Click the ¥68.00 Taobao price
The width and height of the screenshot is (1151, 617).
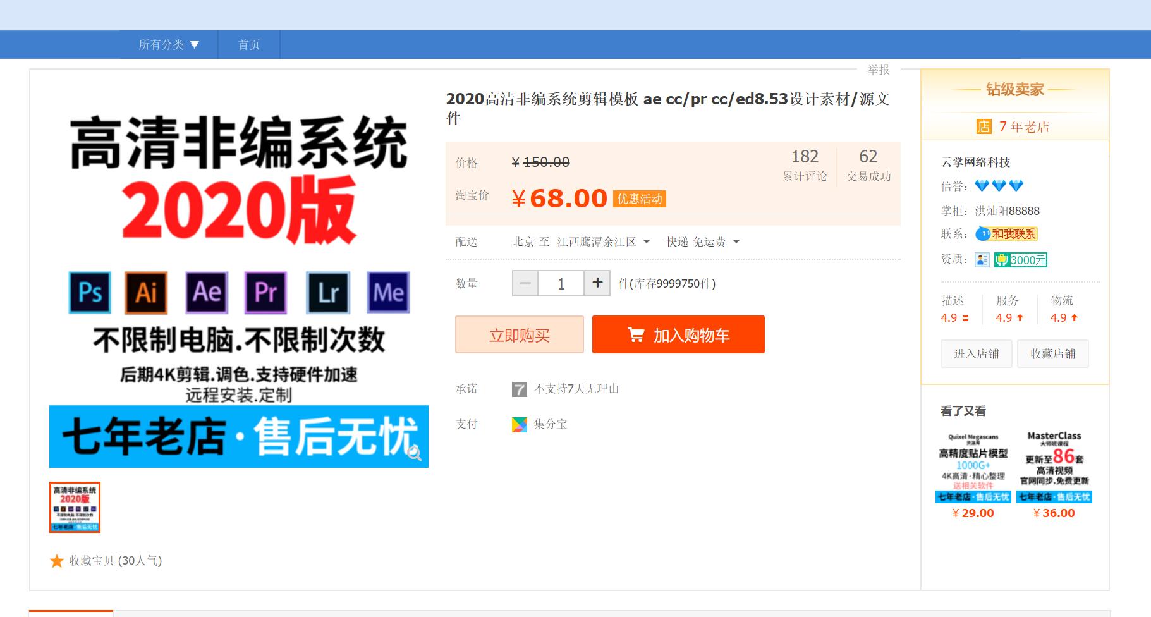[x=559, y=199]
